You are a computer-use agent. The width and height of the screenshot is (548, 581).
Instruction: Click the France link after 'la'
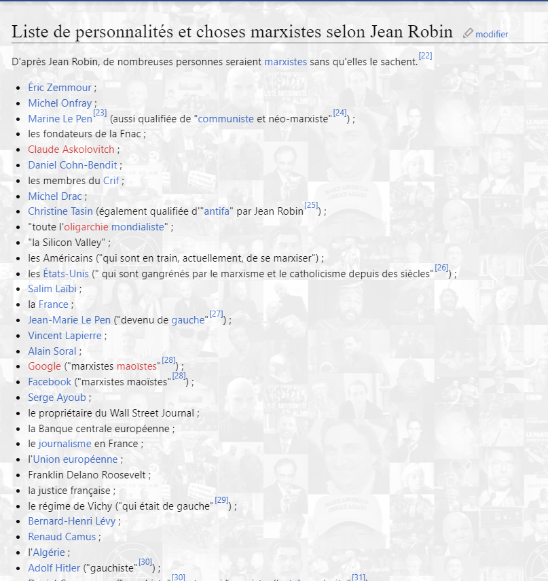[x=54, y=304]
